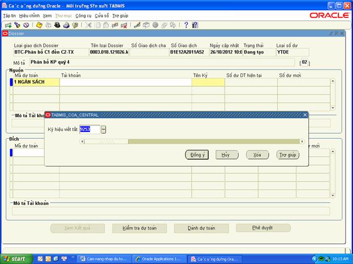Screen dimensions: 353x264
Task: Click the system tray clock 10:13 AM
Action: (x=341, y=259)
